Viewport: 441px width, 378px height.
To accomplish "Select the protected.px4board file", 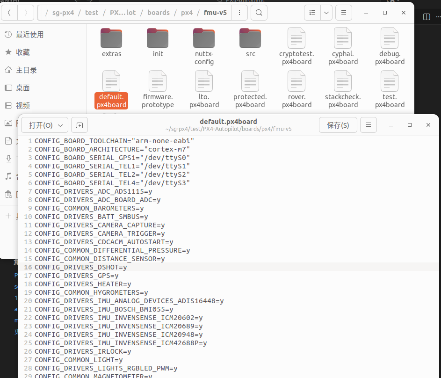I will click(250, 89).
